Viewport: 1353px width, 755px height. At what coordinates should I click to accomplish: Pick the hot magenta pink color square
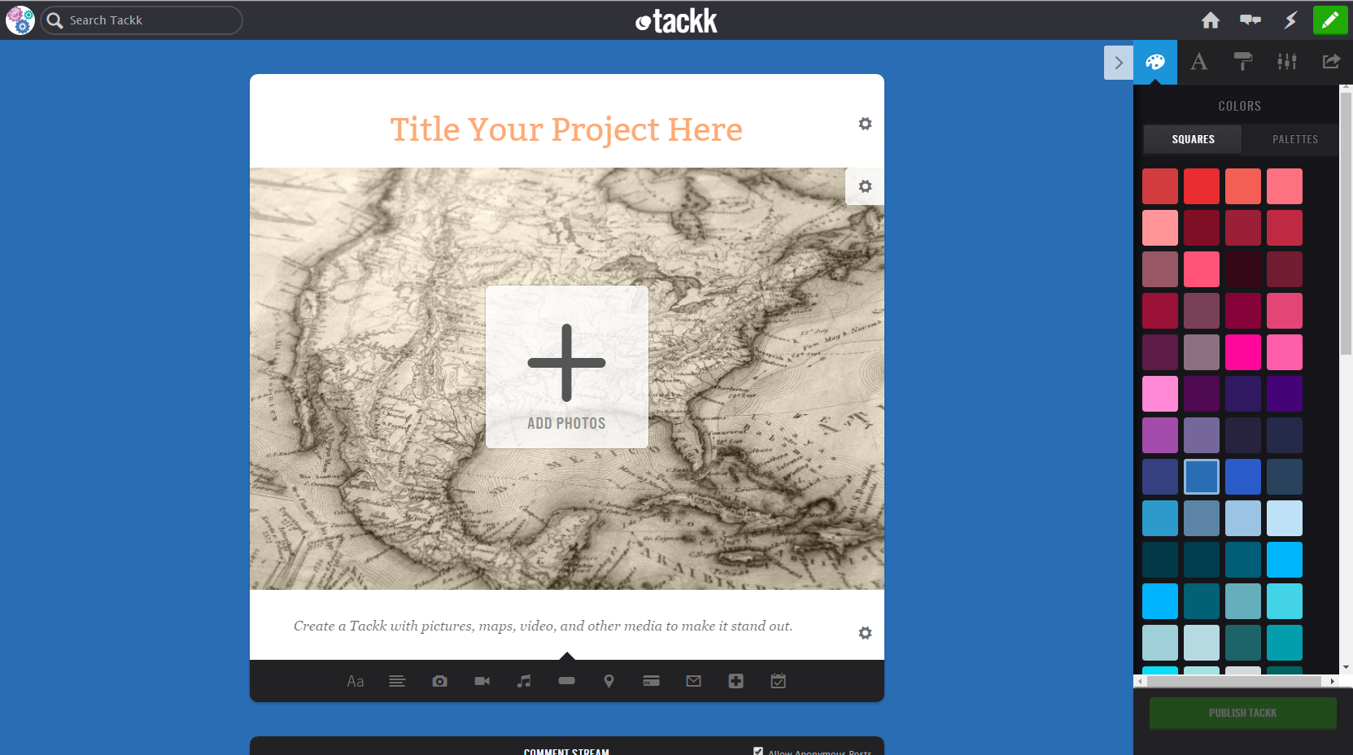(x=1242, y=352)
